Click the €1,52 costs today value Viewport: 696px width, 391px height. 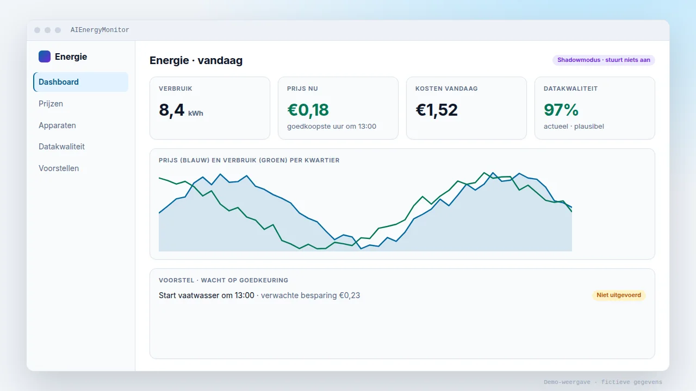pos(437,110)
